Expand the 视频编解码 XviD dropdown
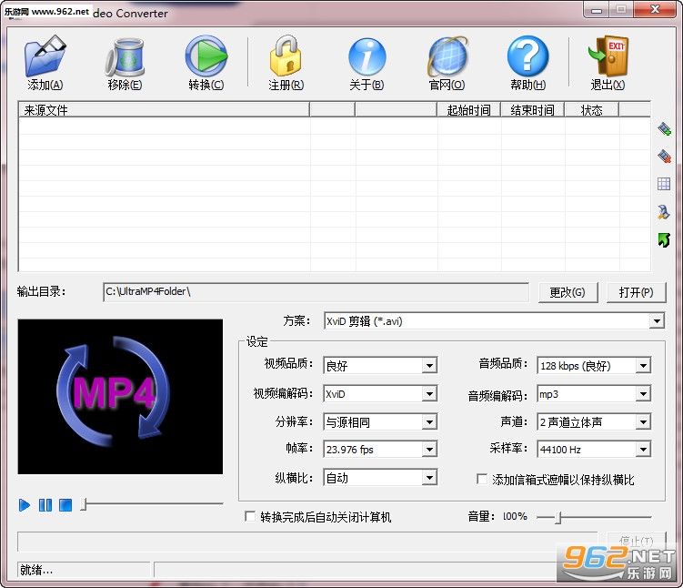 [429, 394]
